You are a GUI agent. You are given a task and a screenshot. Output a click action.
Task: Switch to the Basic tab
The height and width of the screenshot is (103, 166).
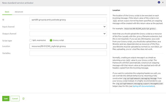[7, 12]
